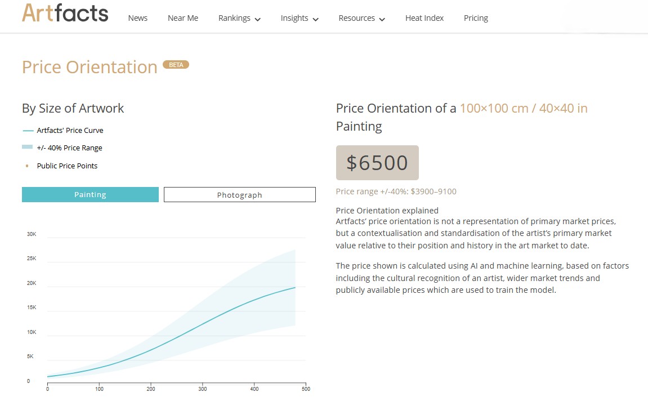The image size is (648, 419).
Task: Select the Painting tab
Action: (90, 195)
